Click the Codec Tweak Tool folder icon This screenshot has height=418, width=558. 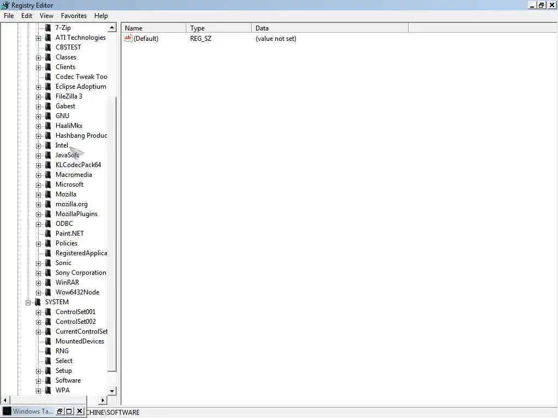[x=48, y=77]
